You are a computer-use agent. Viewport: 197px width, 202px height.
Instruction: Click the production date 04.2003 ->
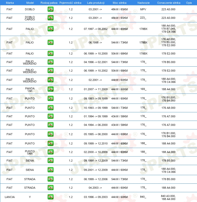95,188
